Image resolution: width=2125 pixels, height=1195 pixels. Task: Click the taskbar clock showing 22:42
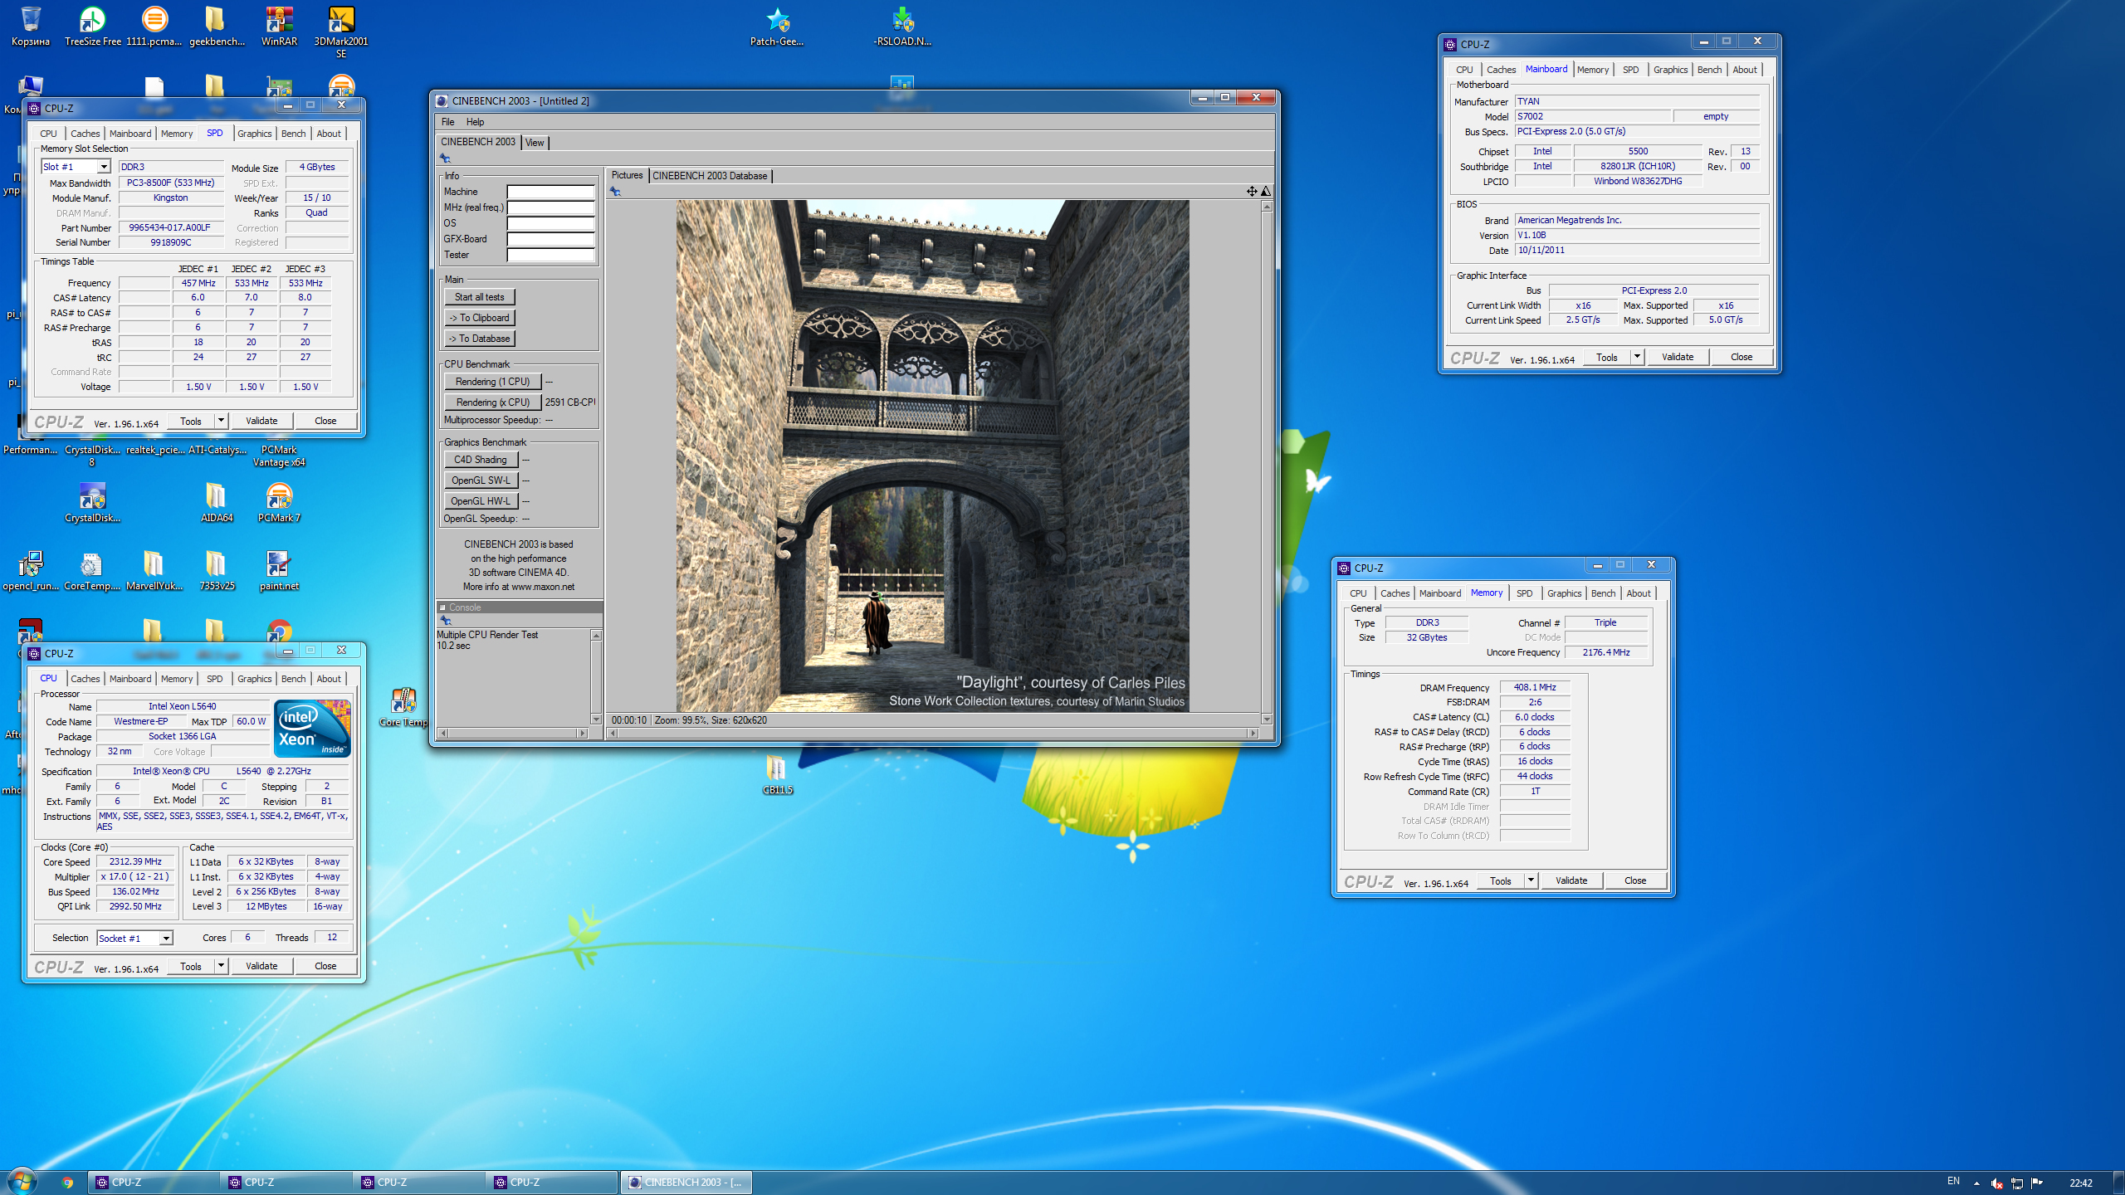(x=2080, y=1183)
